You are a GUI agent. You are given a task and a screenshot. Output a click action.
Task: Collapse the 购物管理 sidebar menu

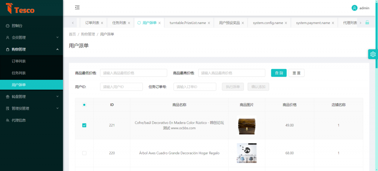pyautogui.click(x=31, y=49)
